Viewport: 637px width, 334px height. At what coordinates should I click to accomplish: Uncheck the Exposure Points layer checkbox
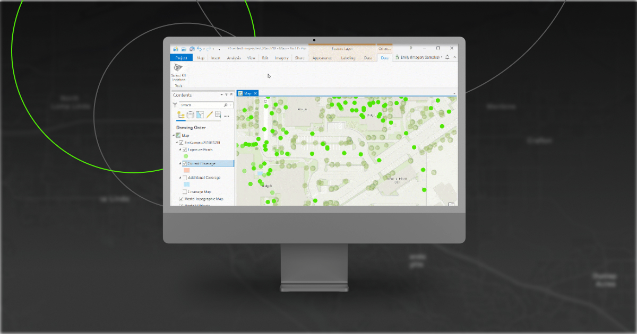tap(185, 150)
